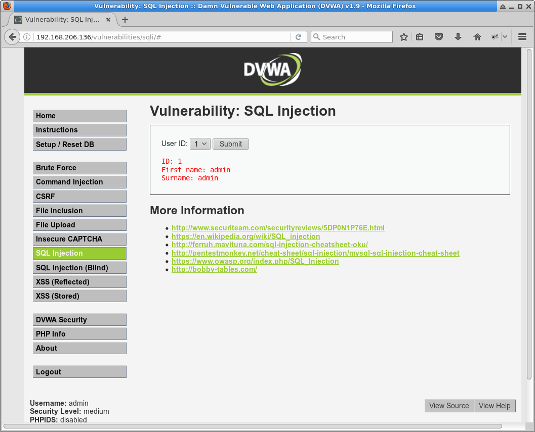The image size is (535, 432).
Task: Close the Vulnerability: SQL Injection tab
Action: pyautogui.click(x=108, y=20)
